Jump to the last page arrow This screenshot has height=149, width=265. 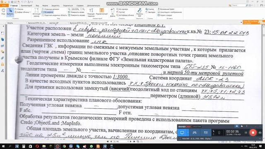[x=134, y=142]
